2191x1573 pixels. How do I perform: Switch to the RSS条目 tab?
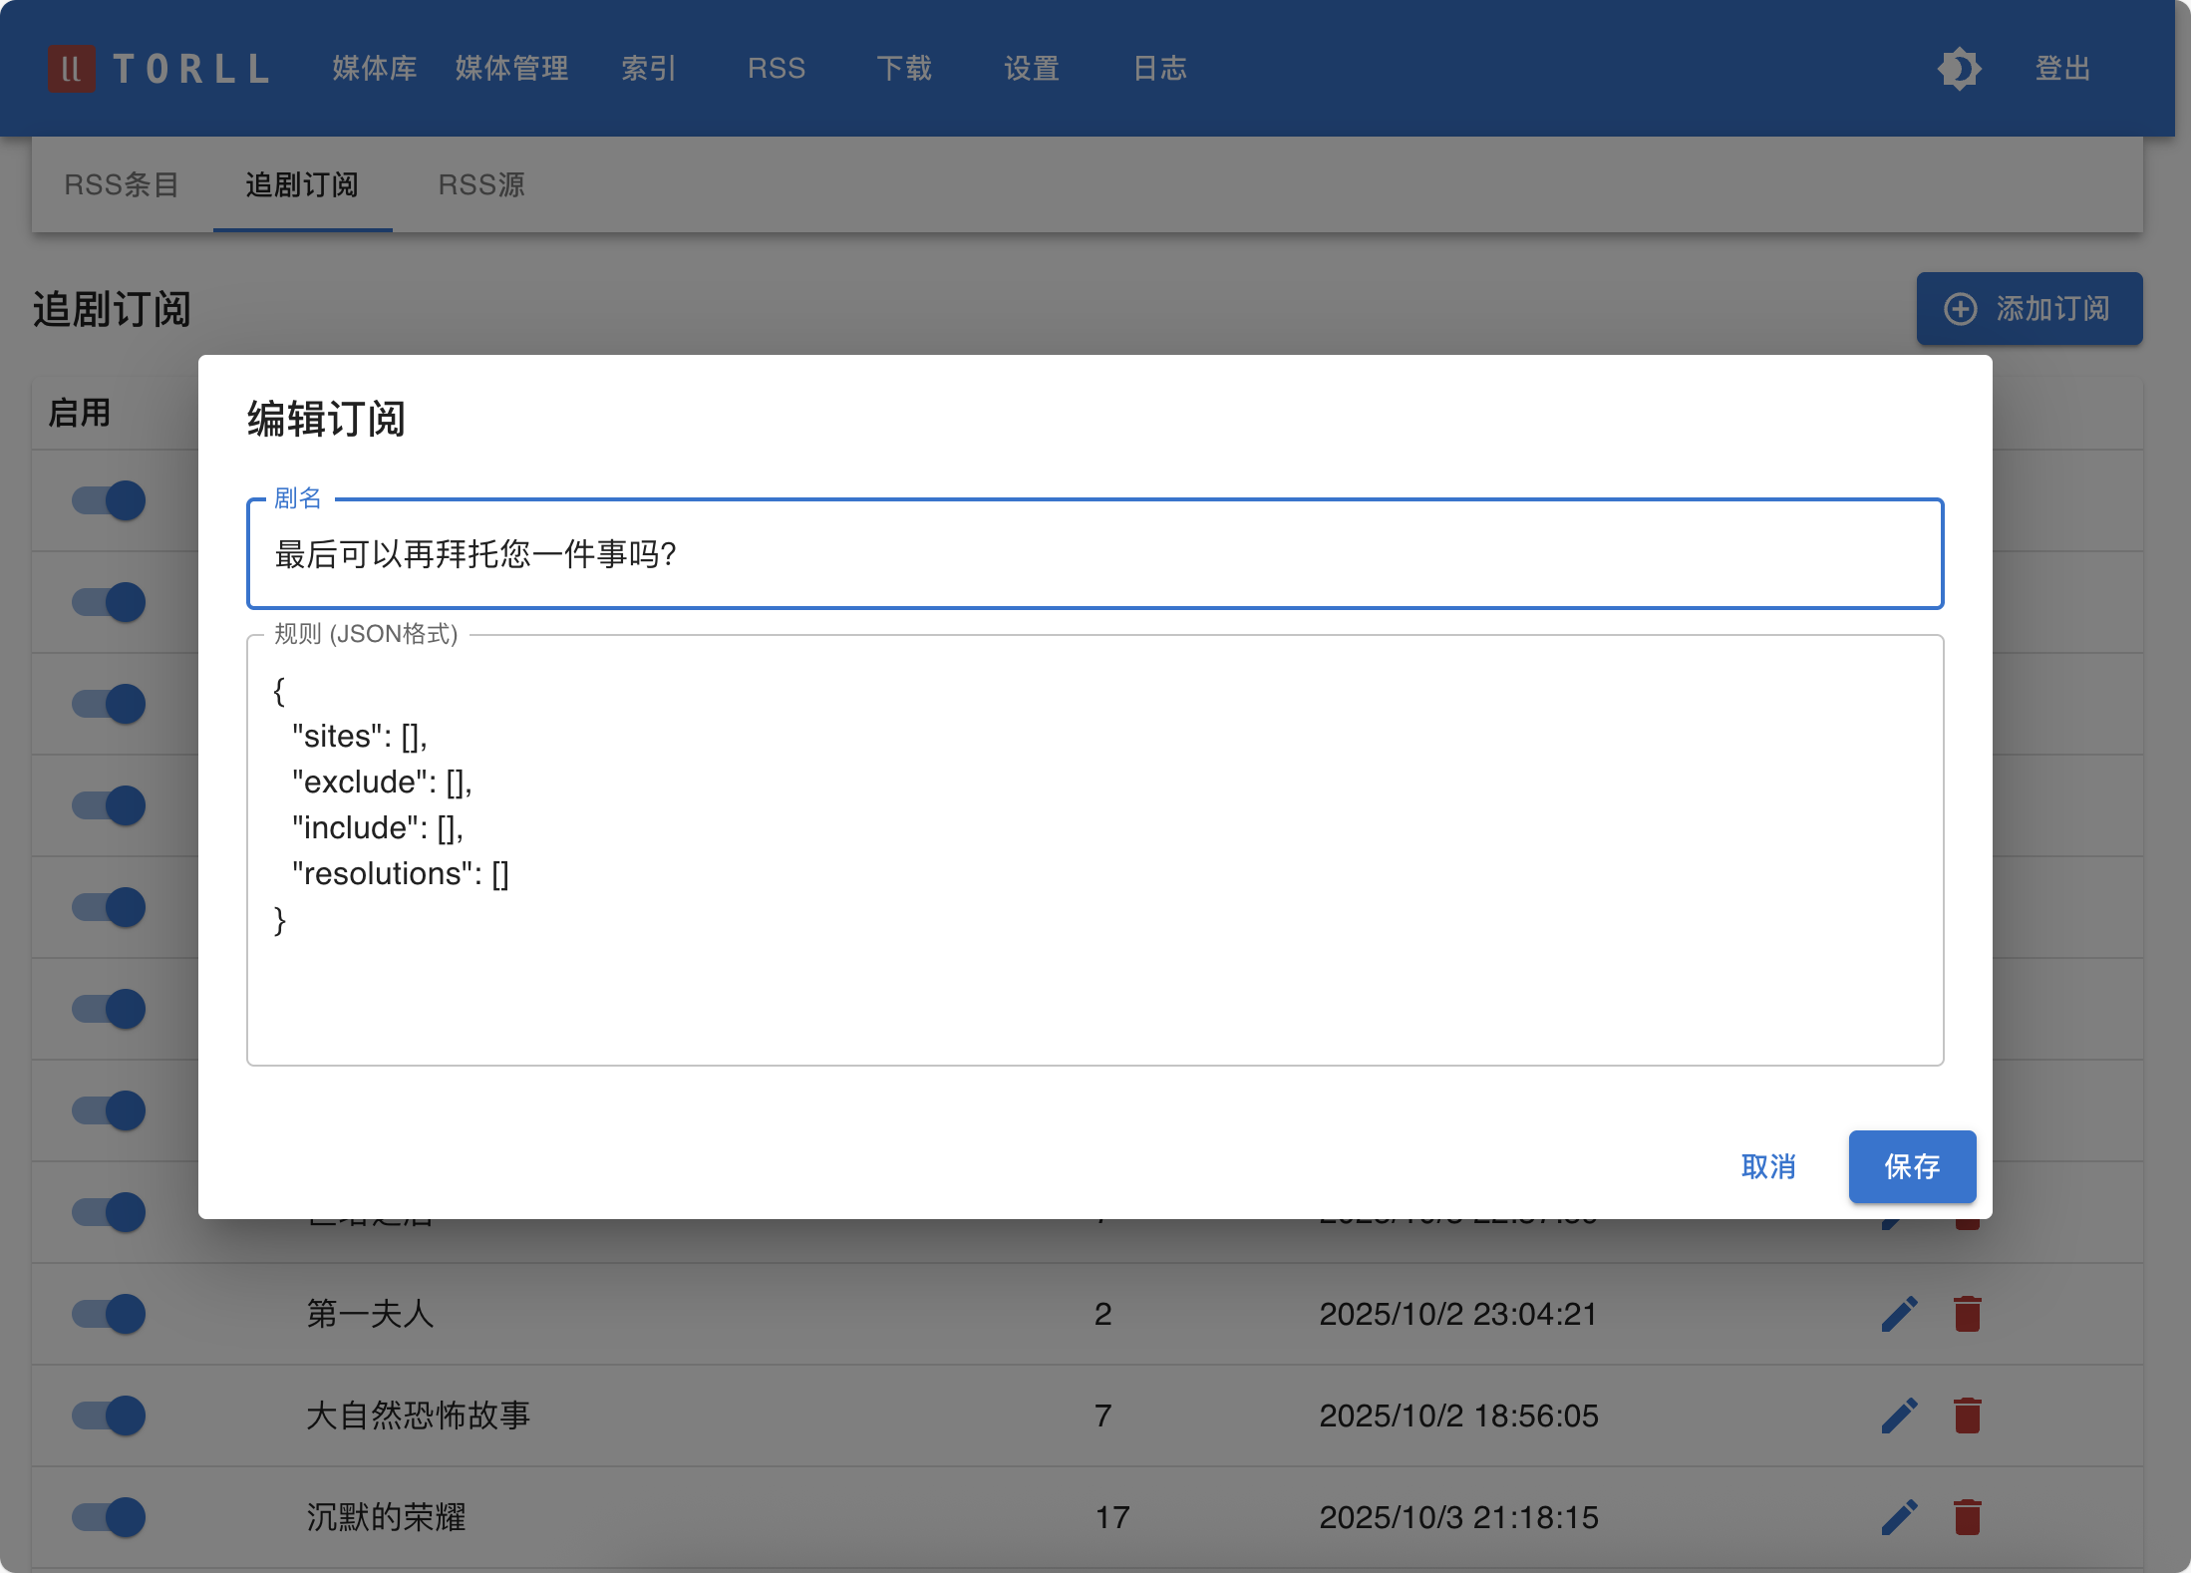[x=122, y=184]
